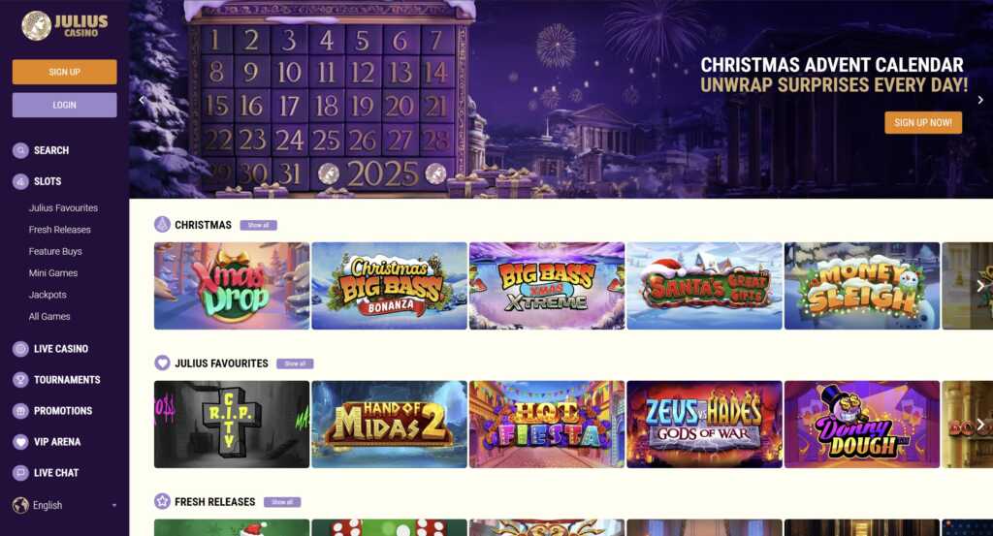Open Live Casino icon in sidebar
The image size is (993, 536).
[x=20, y=349]
